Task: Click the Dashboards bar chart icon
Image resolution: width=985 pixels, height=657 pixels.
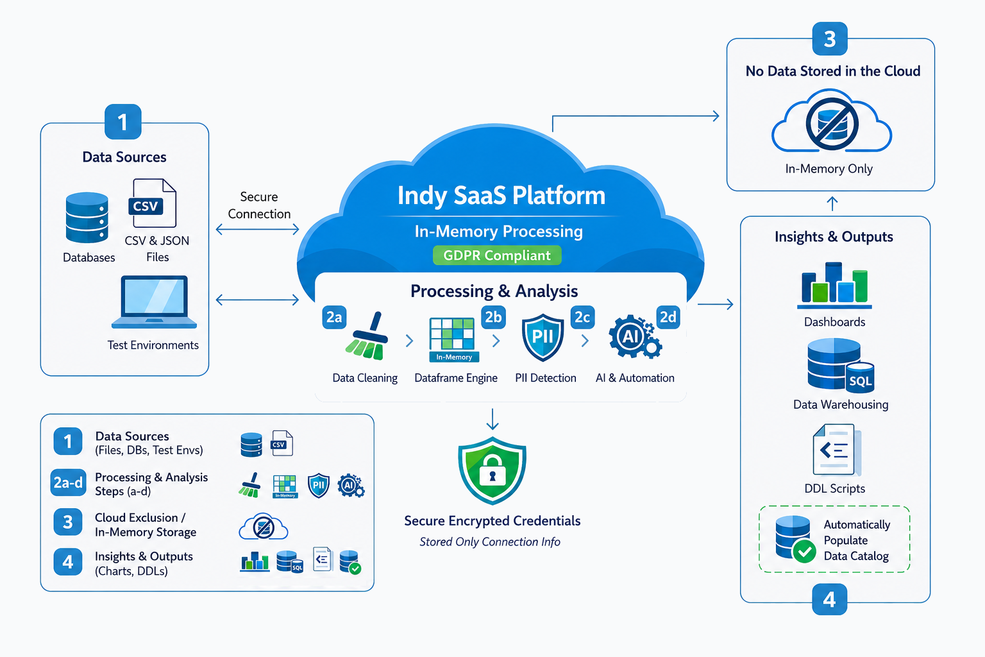Action: tap(834, 285)
